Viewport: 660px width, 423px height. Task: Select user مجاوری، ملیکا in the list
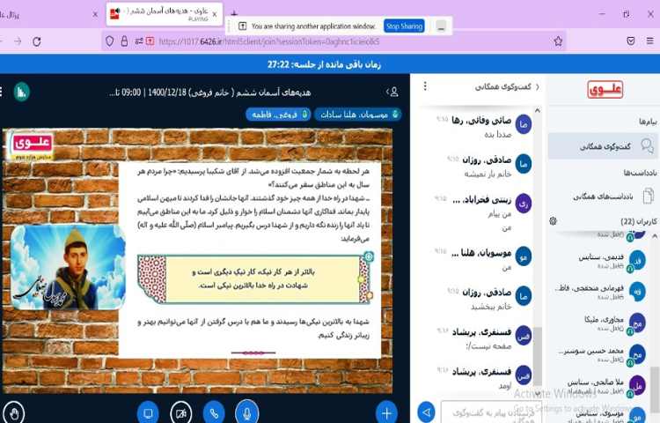(614, 323)
